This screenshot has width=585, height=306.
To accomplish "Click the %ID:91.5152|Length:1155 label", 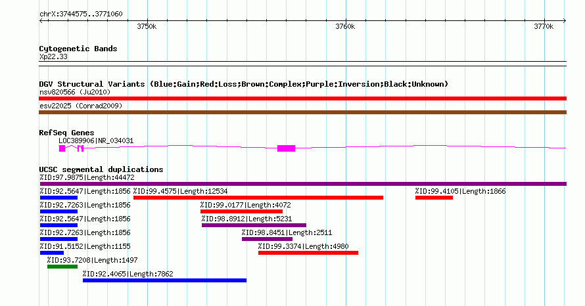I will click(85, 247).
